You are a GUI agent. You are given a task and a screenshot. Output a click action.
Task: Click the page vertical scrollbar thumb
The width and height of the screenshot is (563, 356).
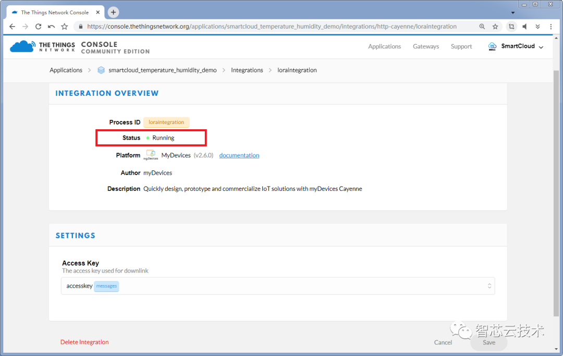[x=556, y=193]
